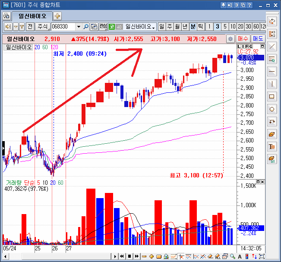Add a new chart tab with plus
Image resolution: width=281 pixels, height=262 pixels.
point(57,16)
